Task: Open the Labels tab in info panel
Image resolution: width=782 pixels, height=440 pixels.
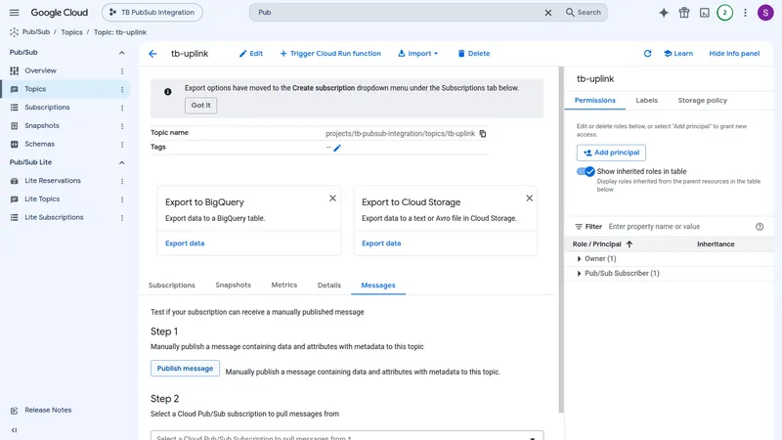Action: [x=646, y=101]
